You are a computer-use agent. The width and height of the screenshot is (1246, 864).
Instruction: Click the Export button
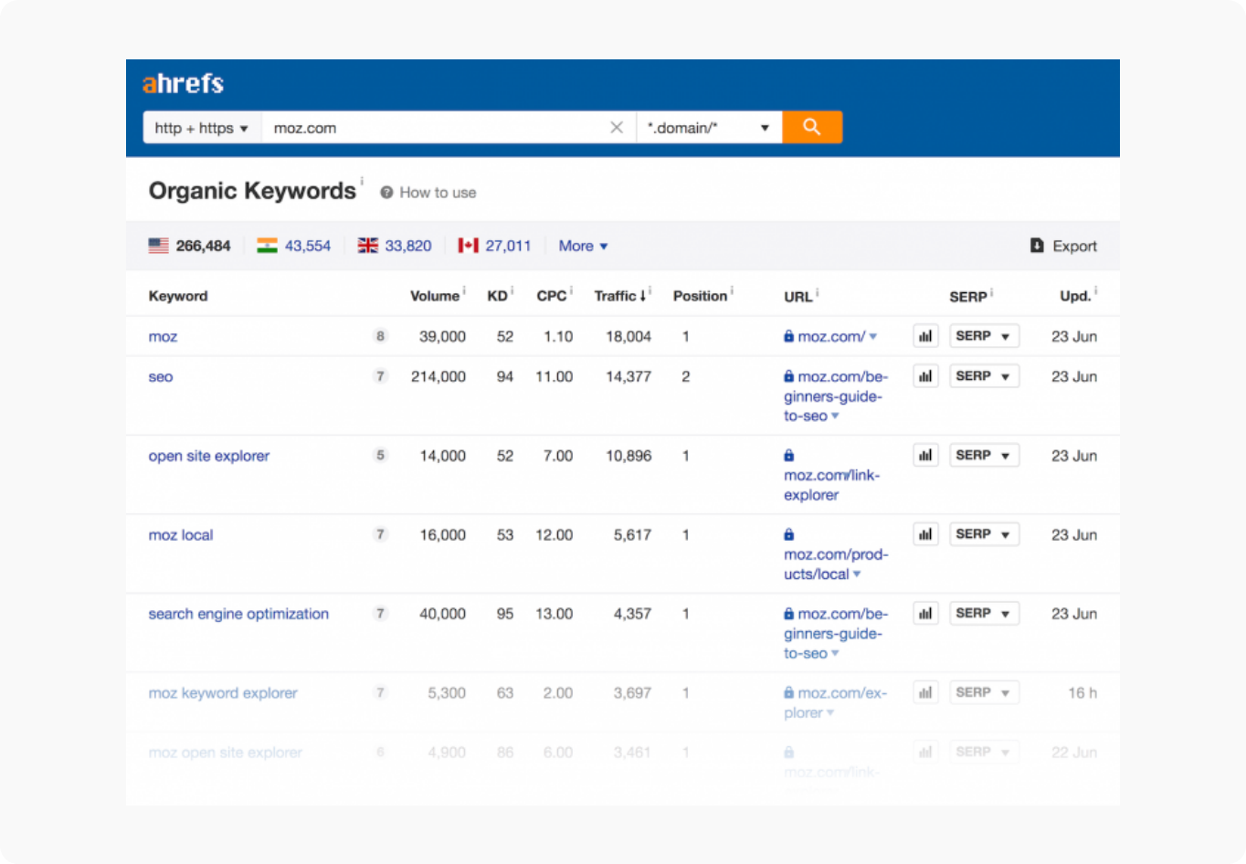click(1063, 246)
